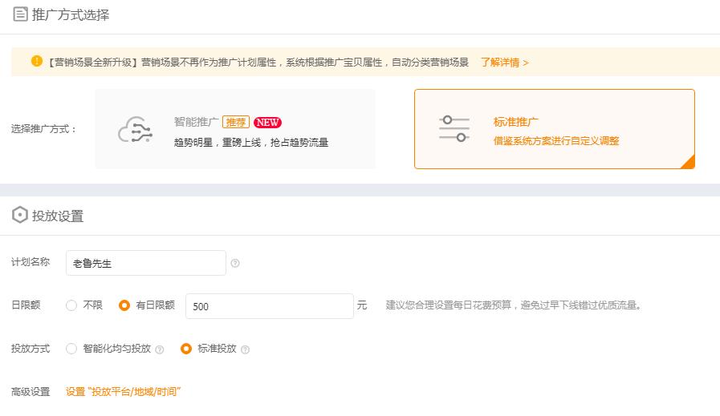Click the 投放方式 label

click(x=31, y=349)
